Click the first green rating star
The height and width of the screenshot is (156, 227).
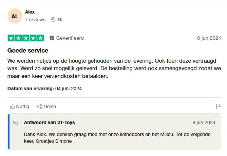(11, 38)
